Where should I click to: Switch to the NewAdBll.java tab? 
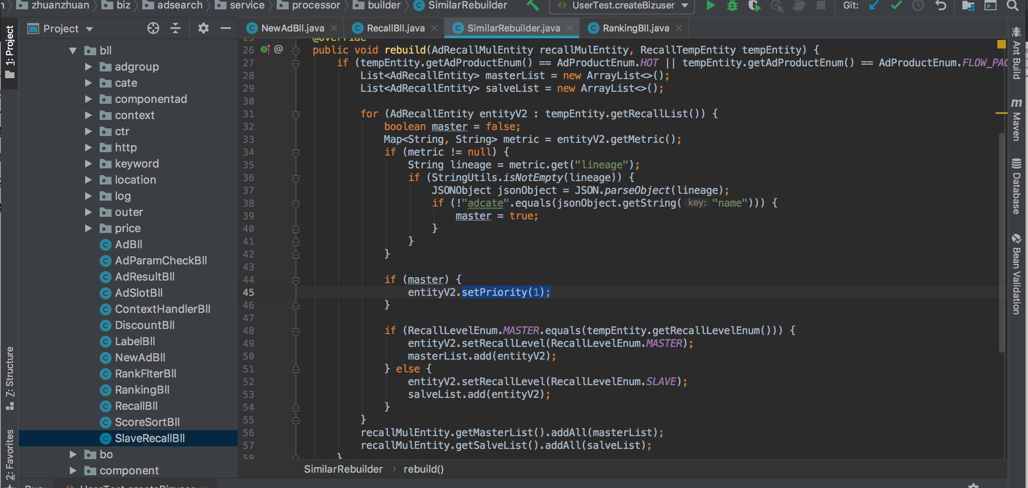coord(292,28)
